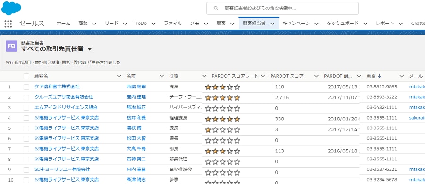Check the row 6 checkbox

coord(26,139)
